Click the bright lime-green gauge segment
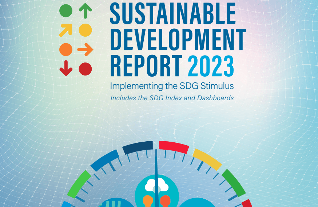 tap(79, 184)
